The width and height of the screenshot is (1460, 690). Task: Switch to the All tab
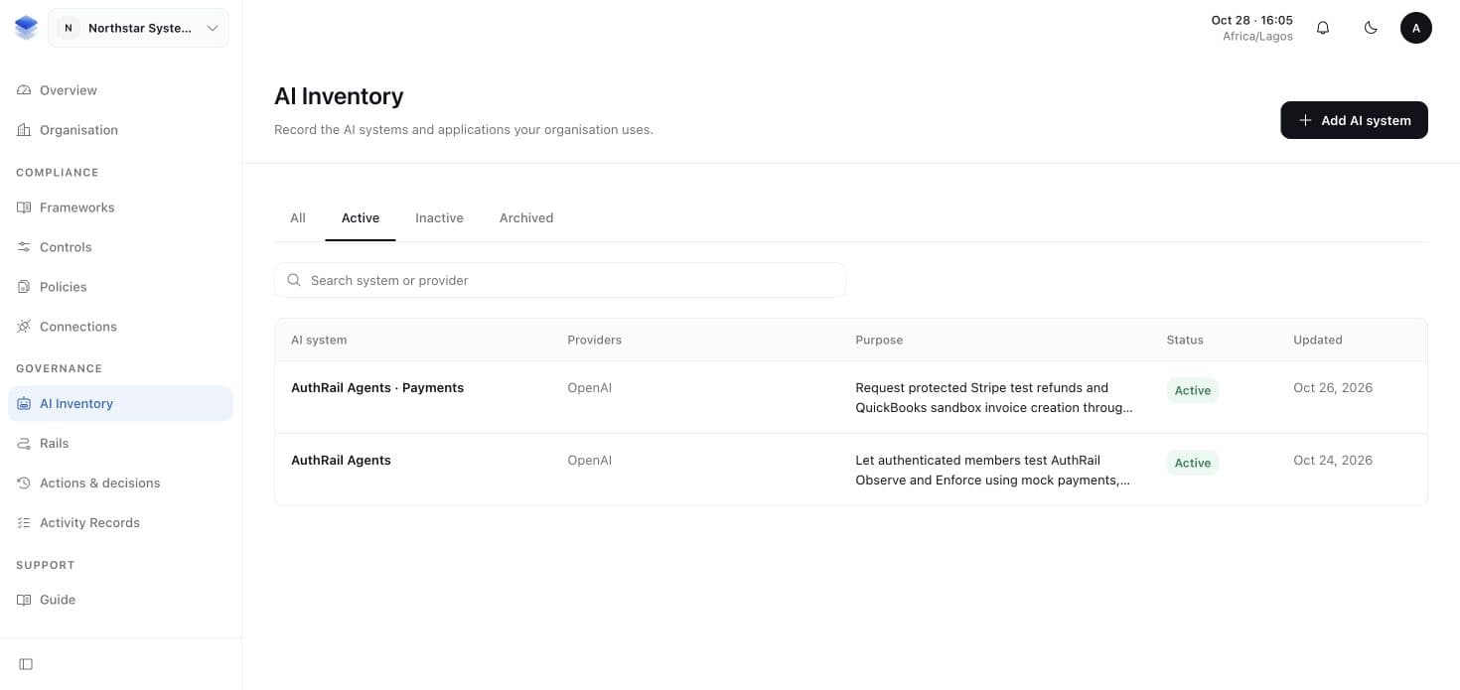298,218
